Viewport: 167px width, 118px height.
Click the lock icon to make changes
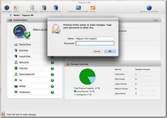(x=3, y=114)
